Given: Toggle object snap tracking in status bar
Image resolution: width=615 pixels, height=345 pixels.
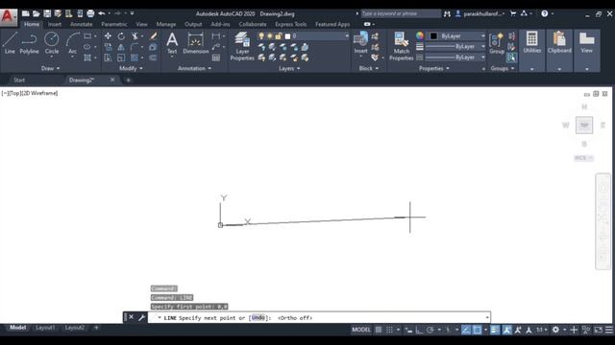Looking at the screenshot, I should coord(466,330).
